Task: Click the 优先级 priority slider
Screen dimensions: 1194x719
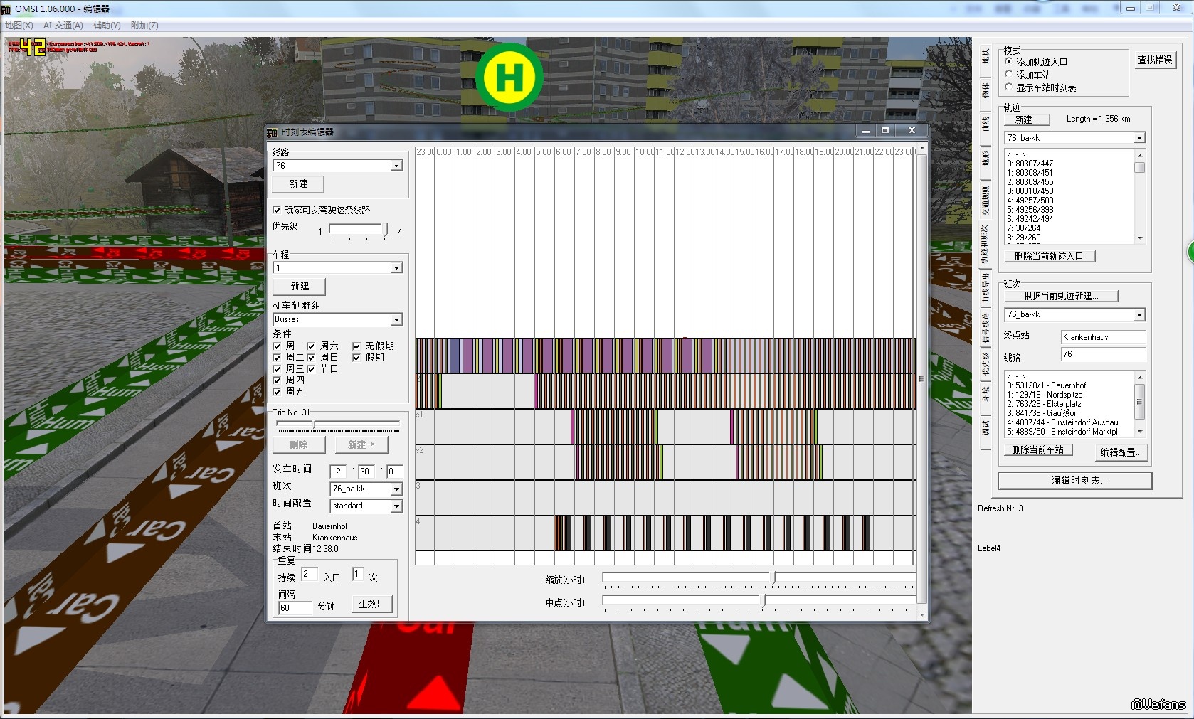Action: pos(359,230)
